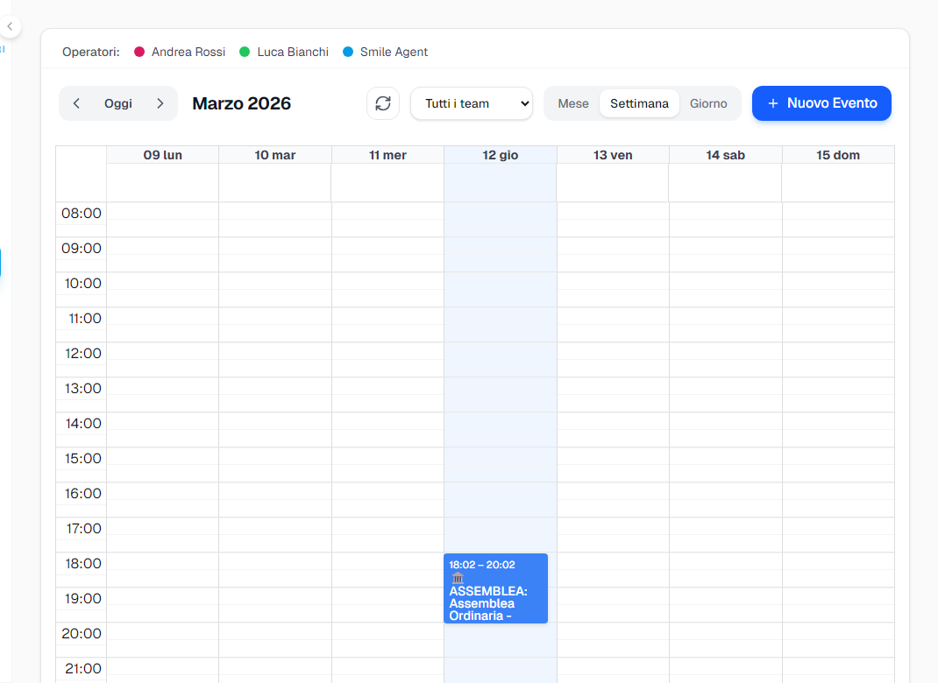
Task: Collapse the left sidebar with the chevron
Action: tap(11, 26)
